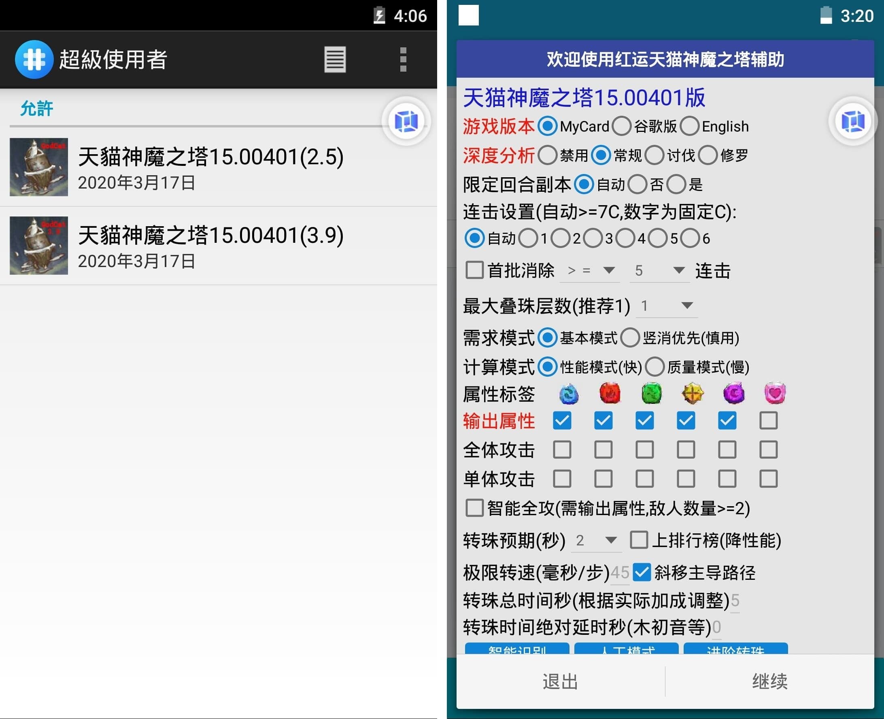Tap the floating cube icon on SuperSU screen
This screenshot has height=719, width=884.
pos(406,121)
